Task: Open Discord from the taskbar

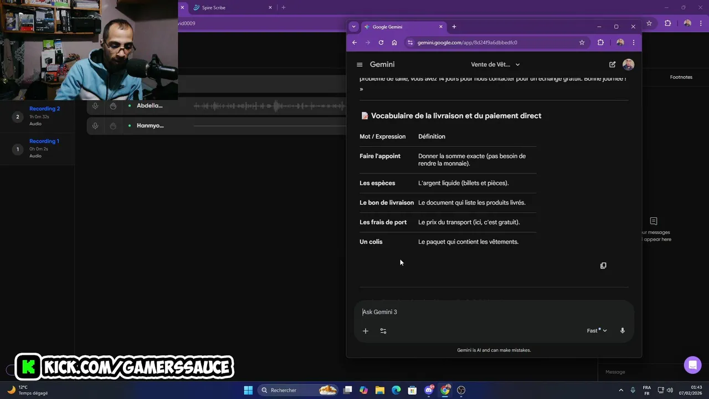Action: click(429, 390)
